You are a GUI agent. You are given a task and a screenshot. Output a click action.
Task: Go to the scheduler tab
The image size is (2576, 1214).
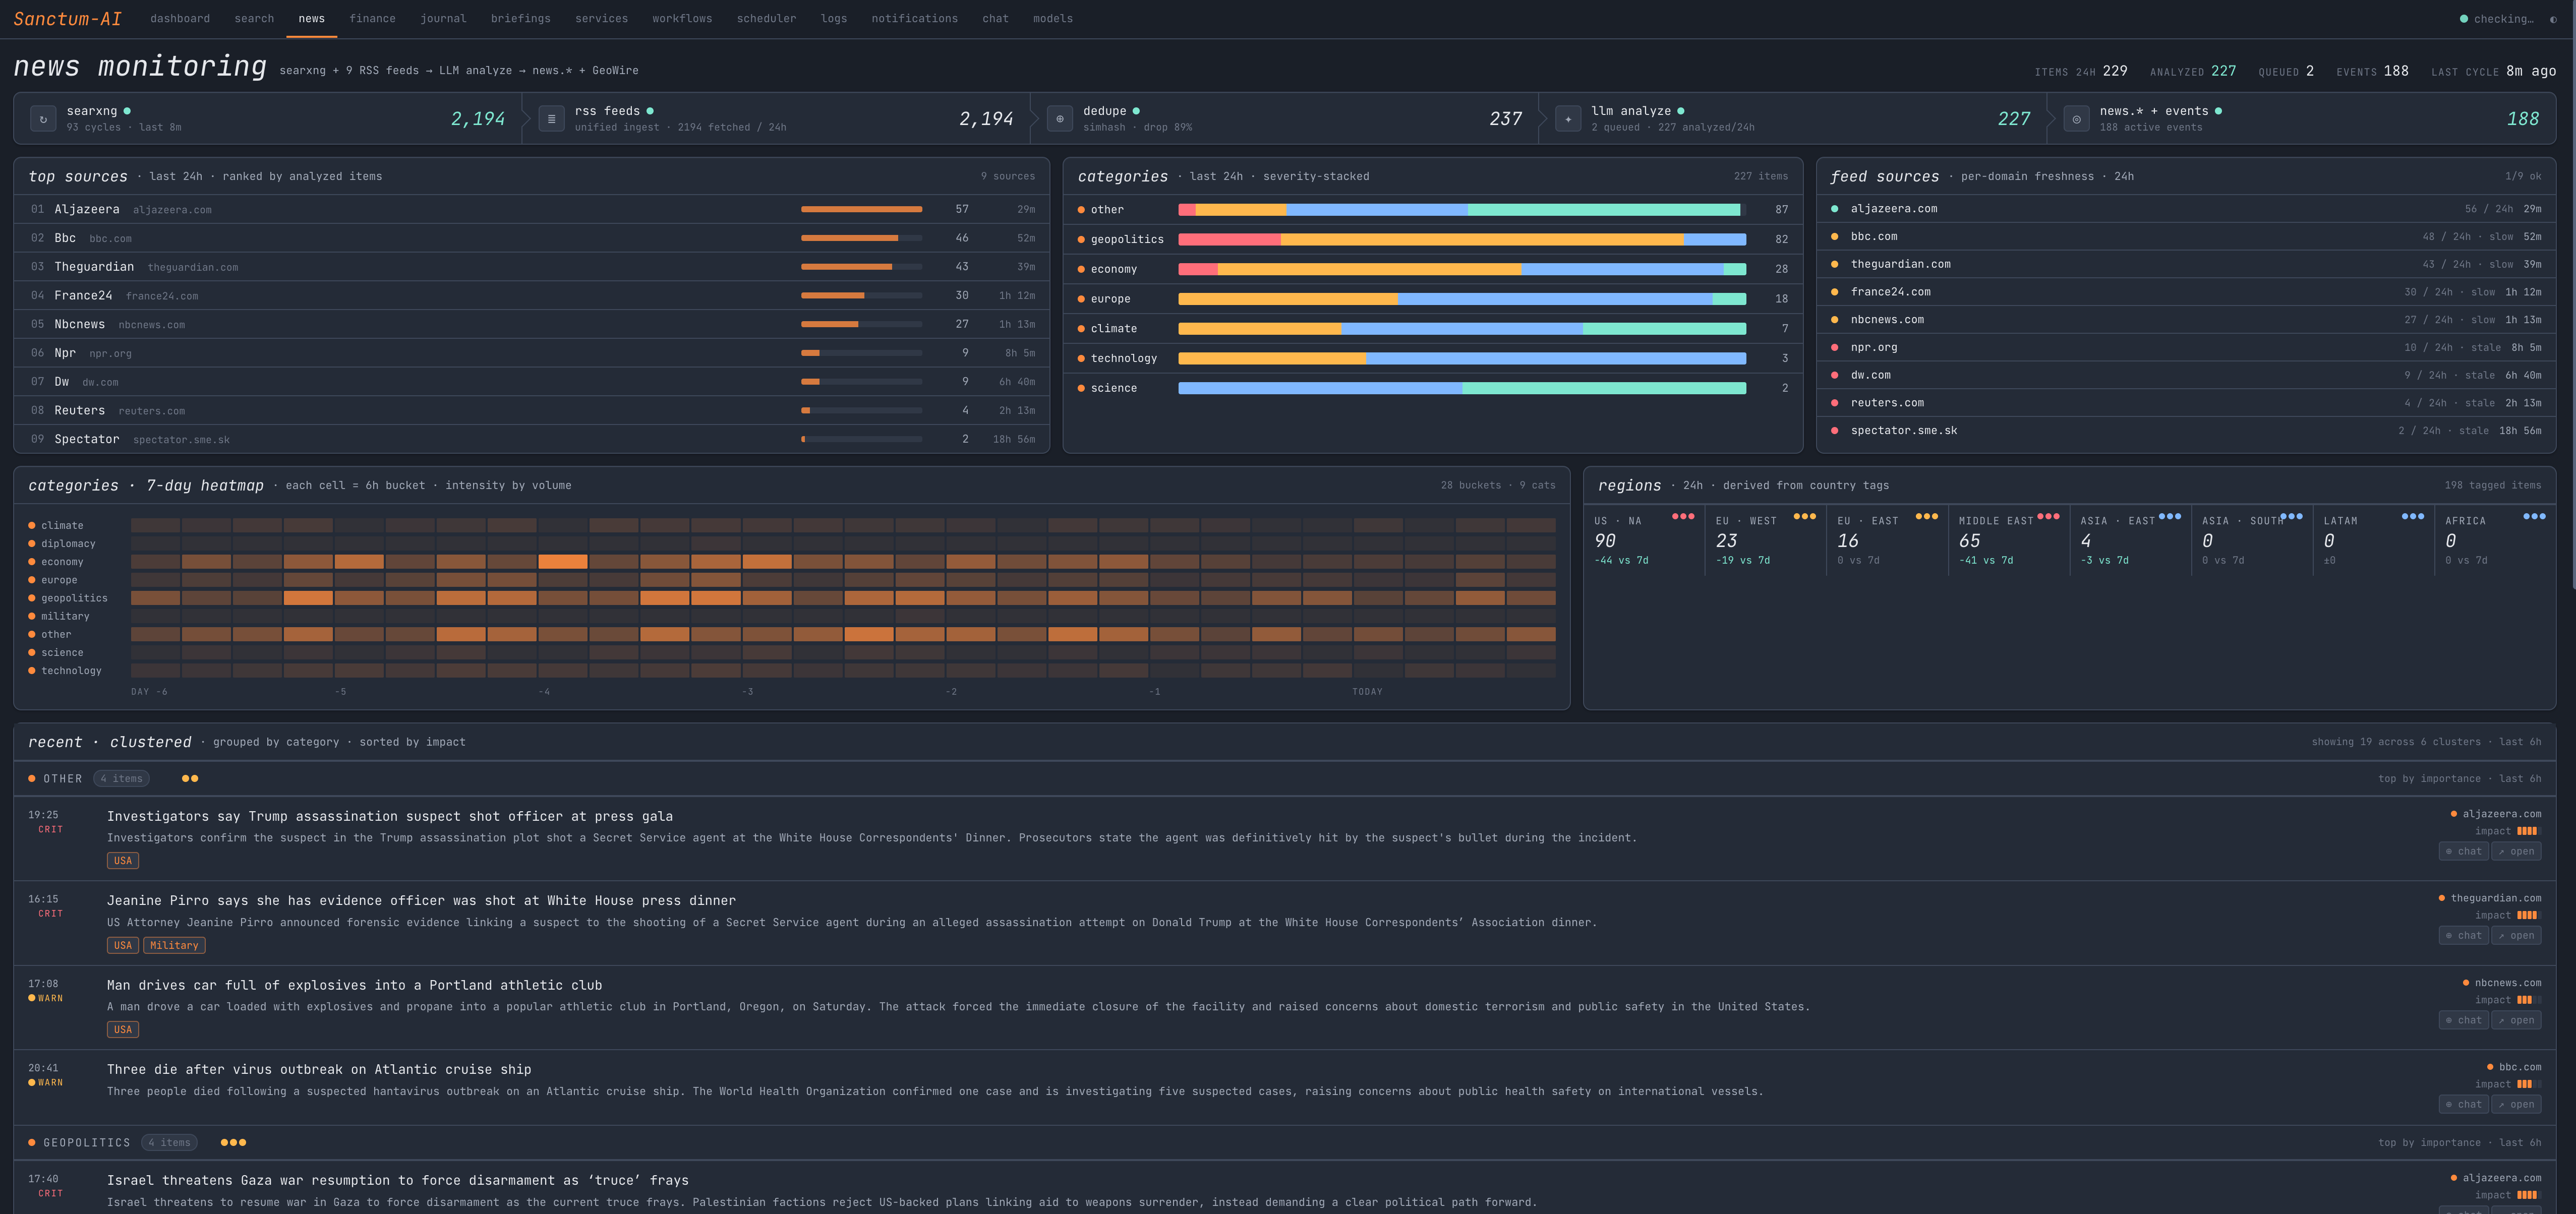(x=766, y=19)
